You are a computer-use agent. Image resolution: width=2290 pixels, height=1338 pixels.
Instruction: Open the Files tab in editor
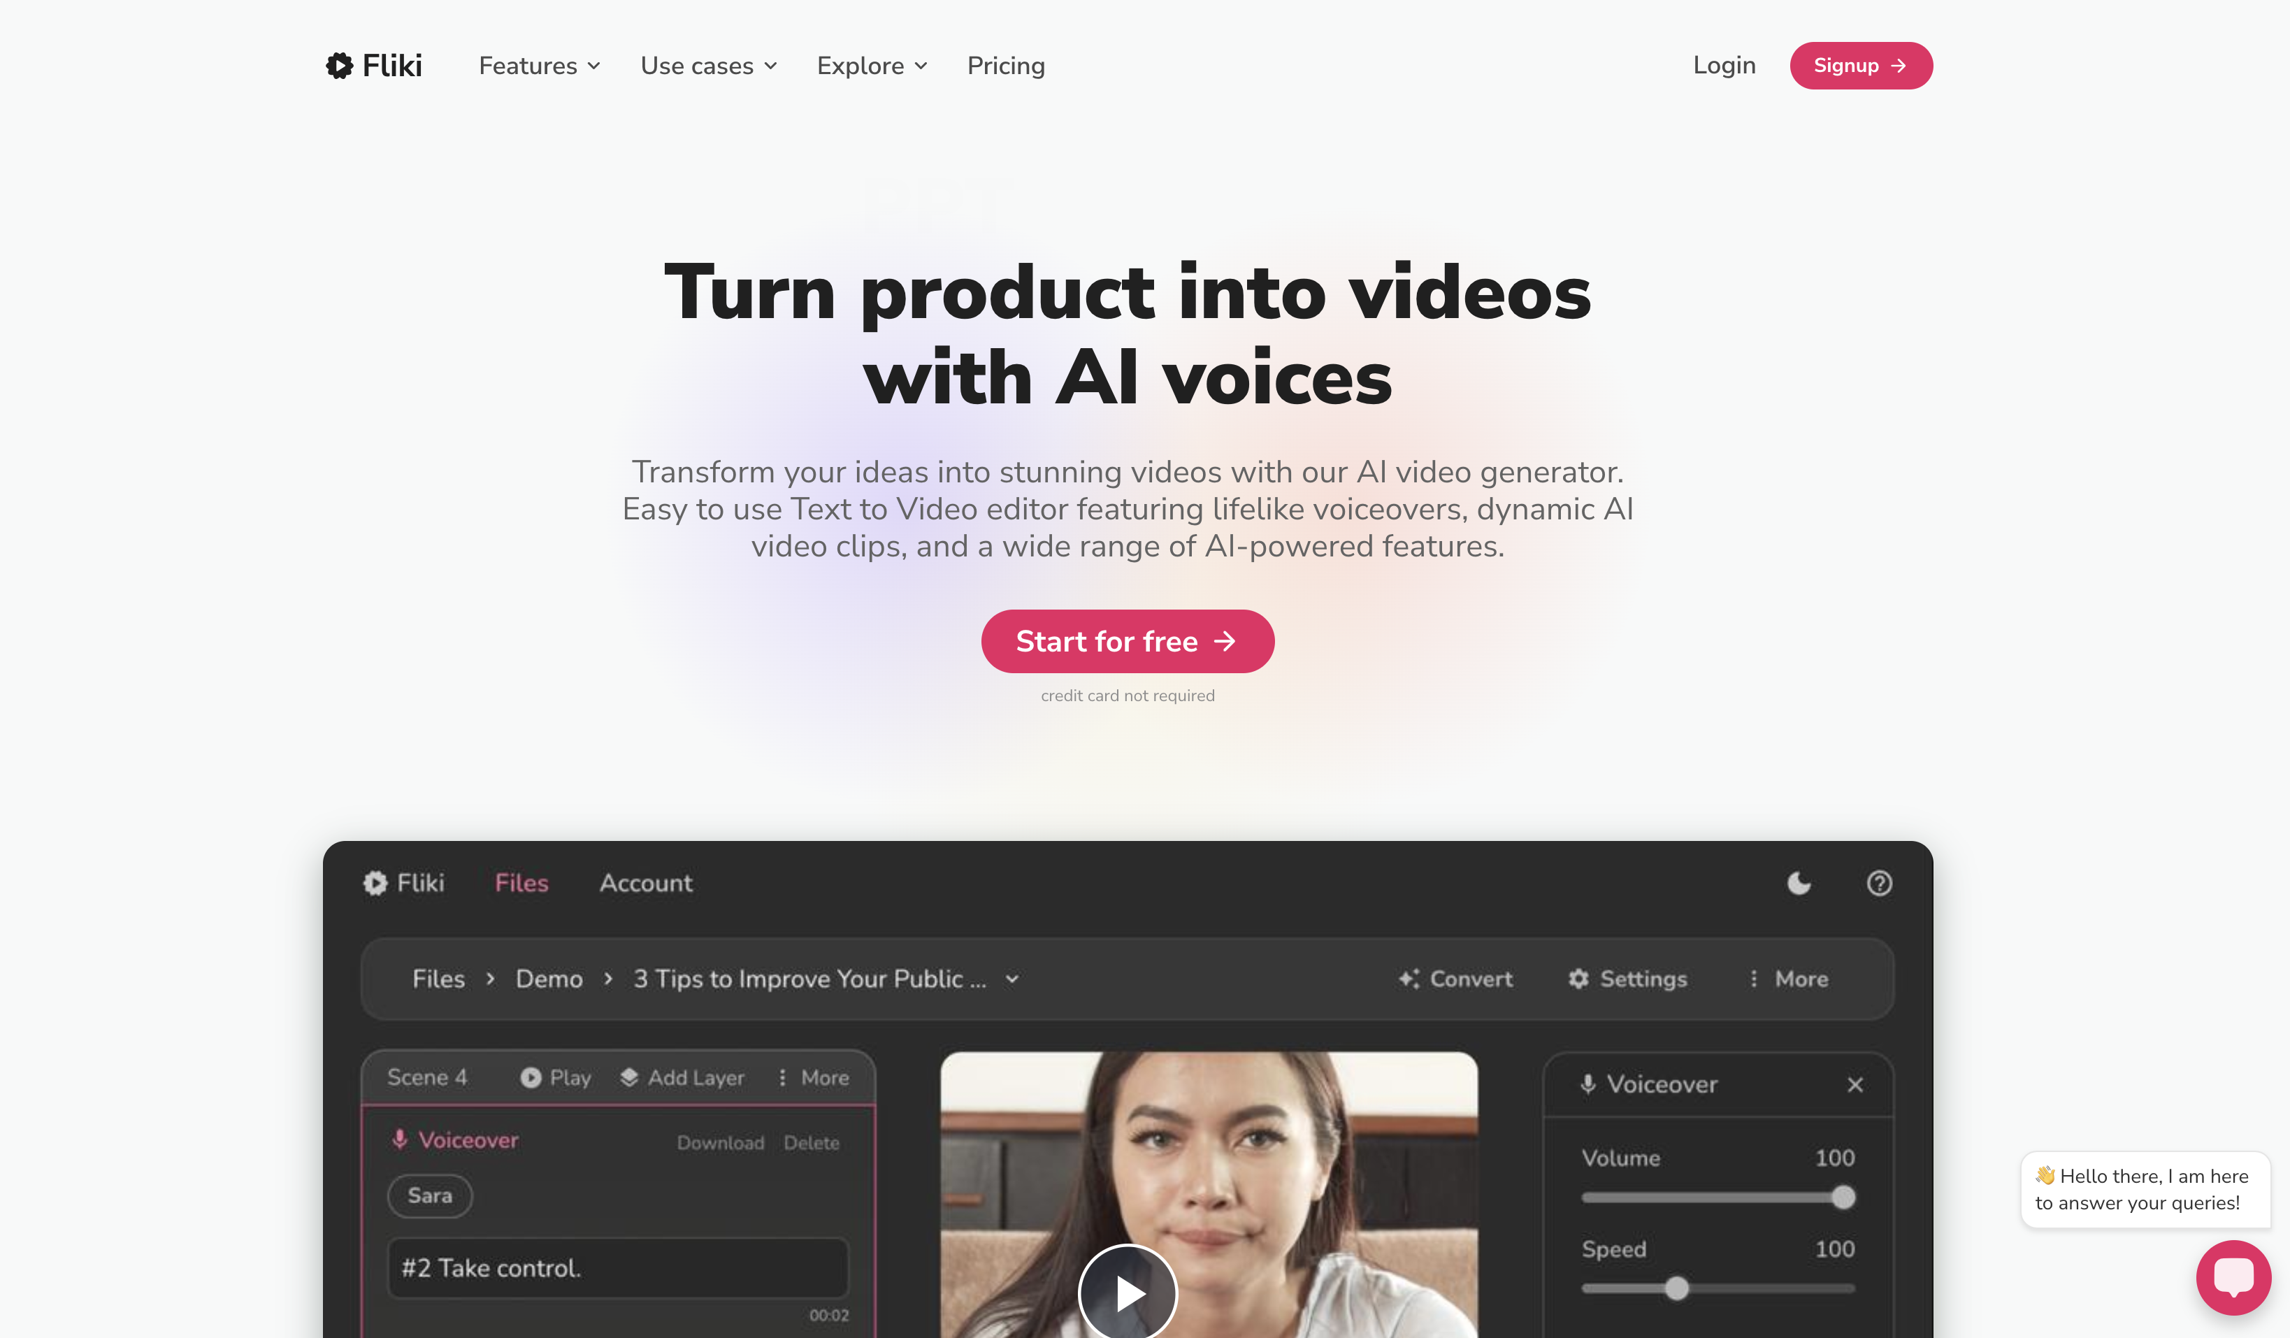pyautogui.click(x=521, y=882)
